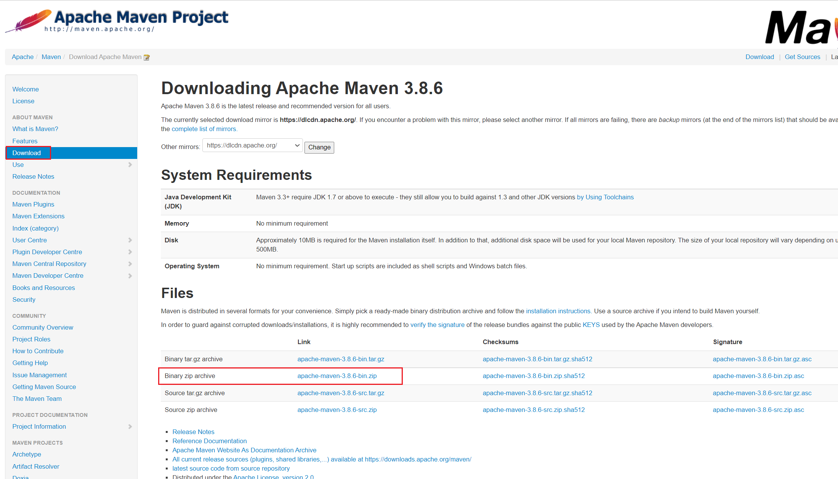Select Download in the sidebar menu
The width and height of the screenshot is (838, 479).
[27, 153]
